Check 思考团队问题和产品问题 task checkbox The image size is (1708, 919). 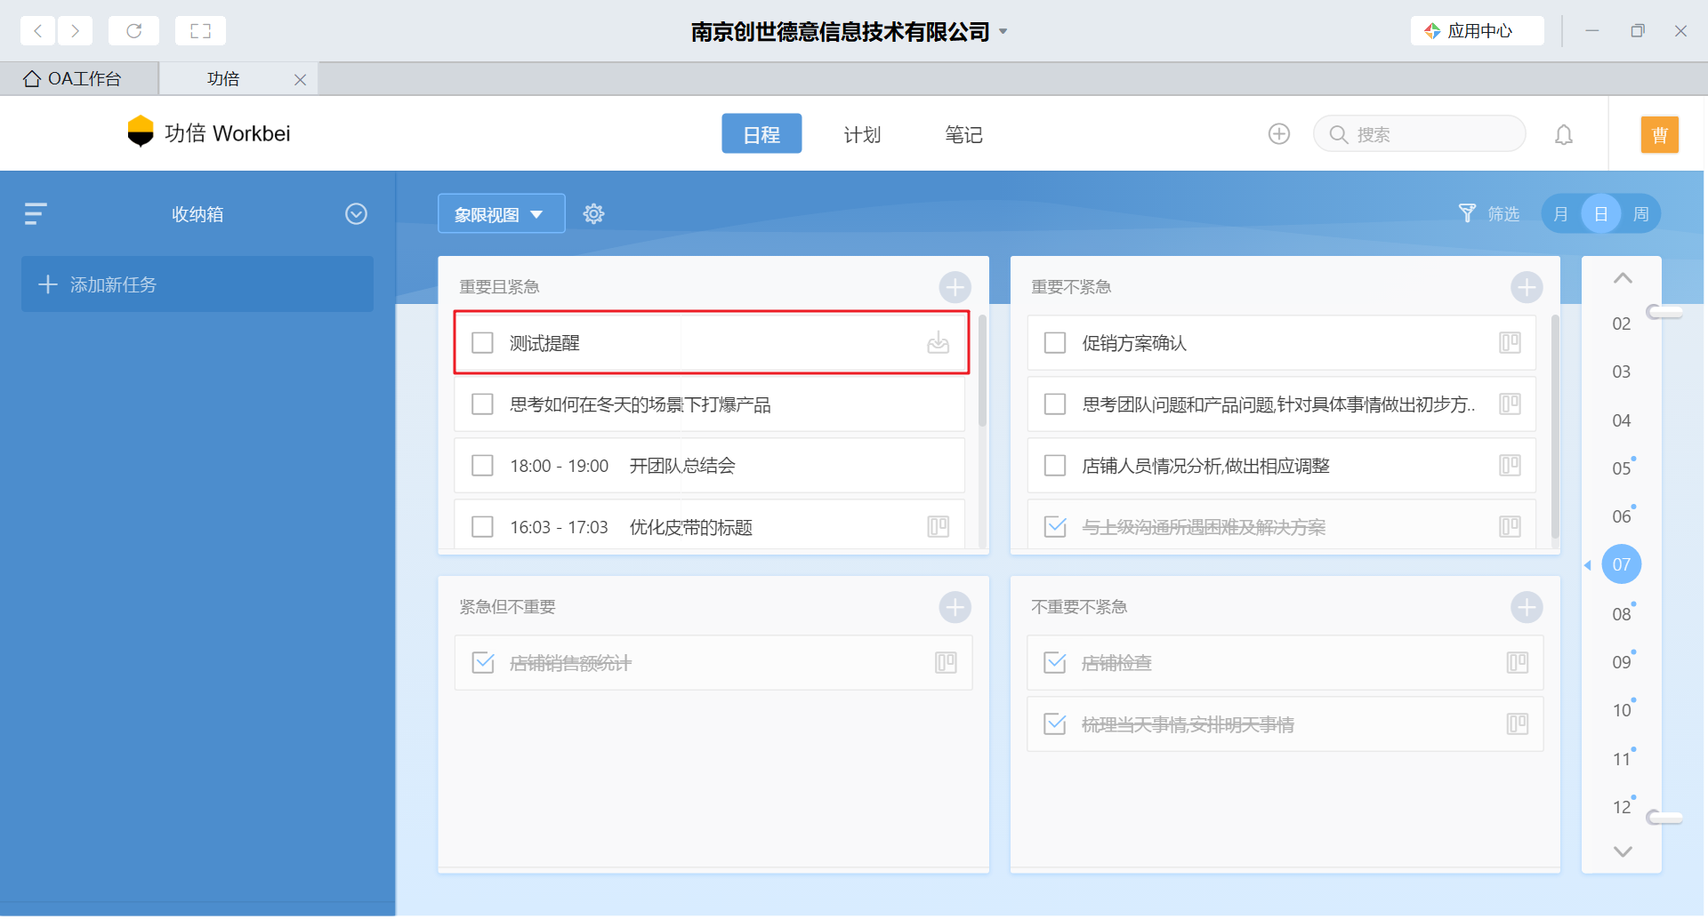pyautogui.click(x=1055, y=404)
